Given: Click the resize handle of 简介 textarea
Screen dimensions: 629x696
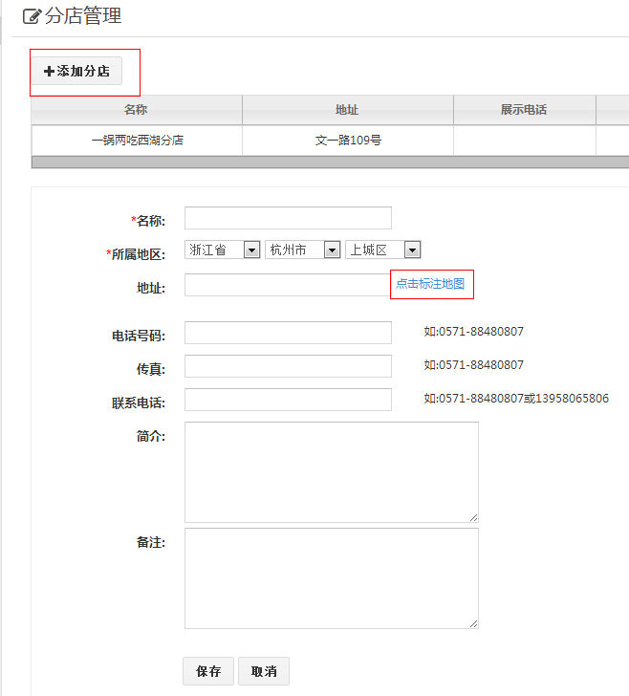Looking at the screenshot, I should click(473, 517).
